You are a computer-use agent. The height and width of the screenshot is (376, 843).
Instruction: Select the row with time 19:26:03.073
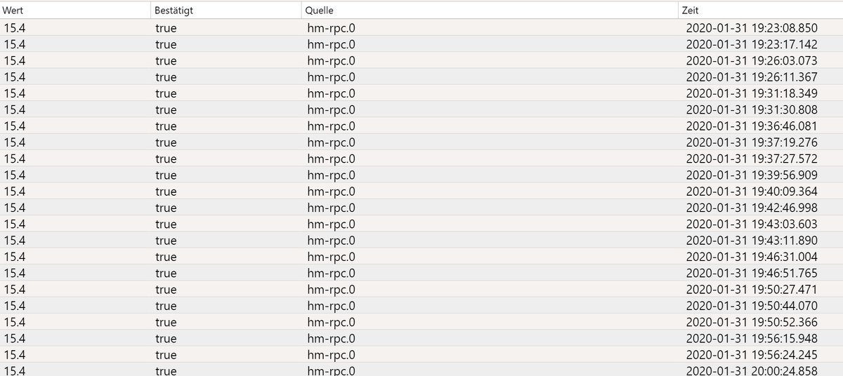(421, 60)
